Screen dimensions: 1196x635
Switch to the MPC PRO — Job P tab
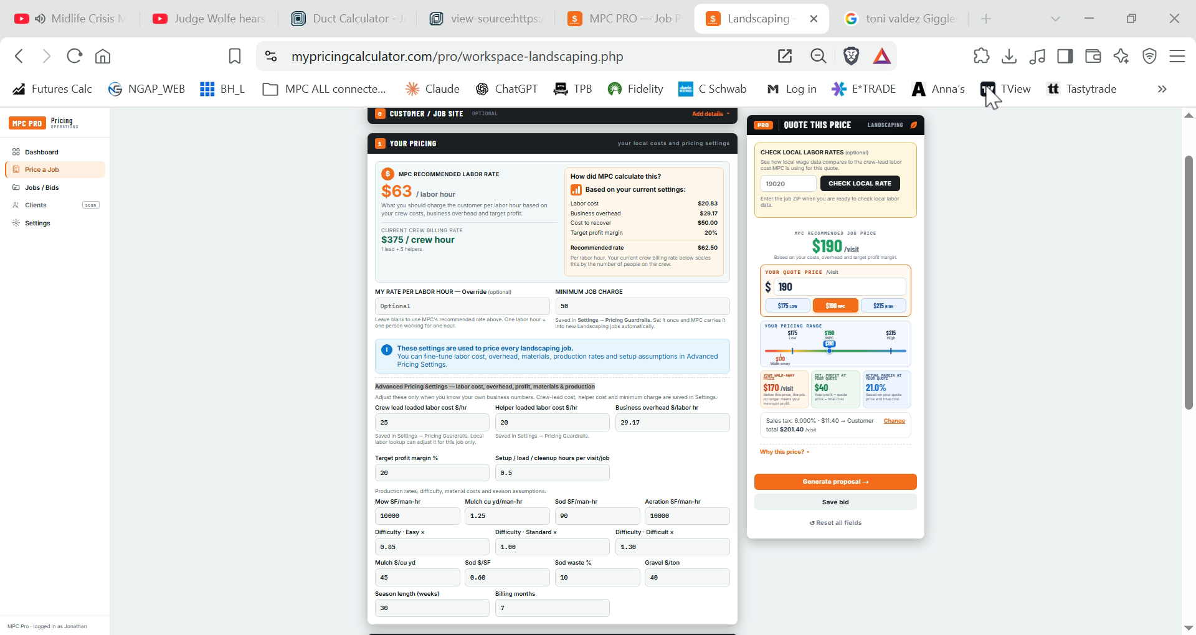[625, 19]
